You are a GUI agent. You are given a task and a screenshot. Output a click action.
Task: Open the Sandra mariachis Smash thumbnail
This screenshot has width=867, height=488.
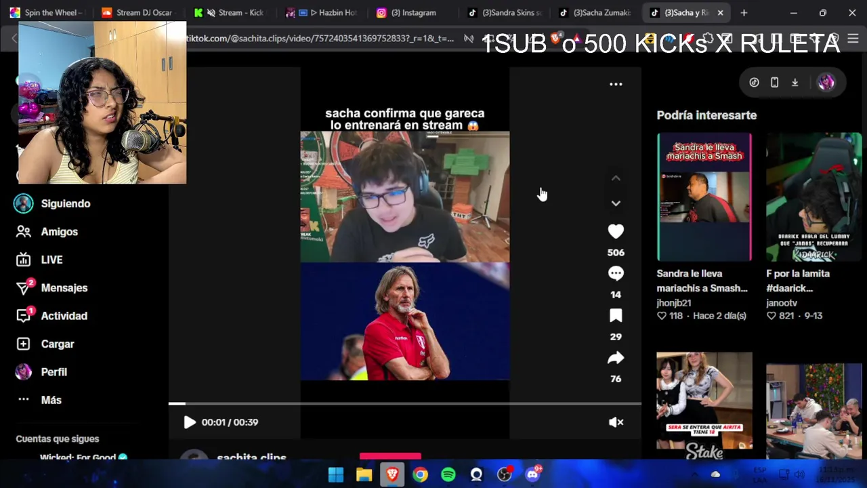(x=704, y=197)
